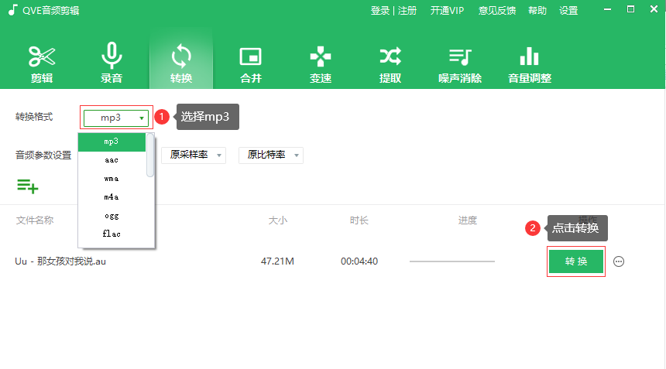Choose mp3 from the format list
This screenshot has width=666, height=369.
pyautogui.click(x=112, y=142)
